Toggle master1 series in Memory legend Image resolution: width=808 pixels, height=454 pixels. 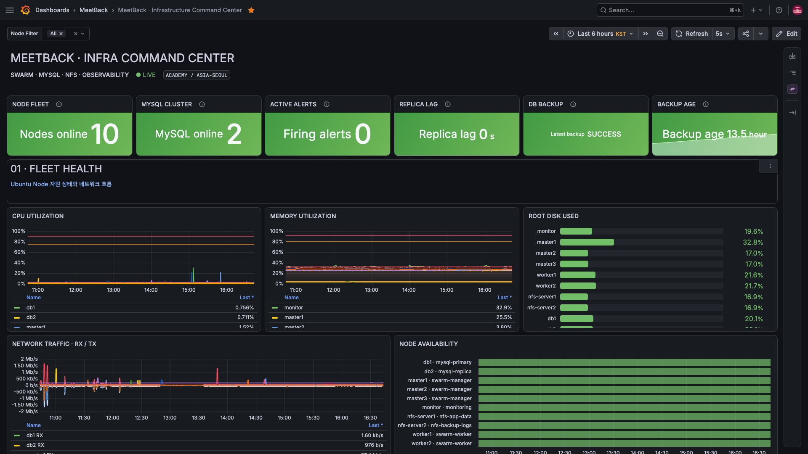coord(294,317)
